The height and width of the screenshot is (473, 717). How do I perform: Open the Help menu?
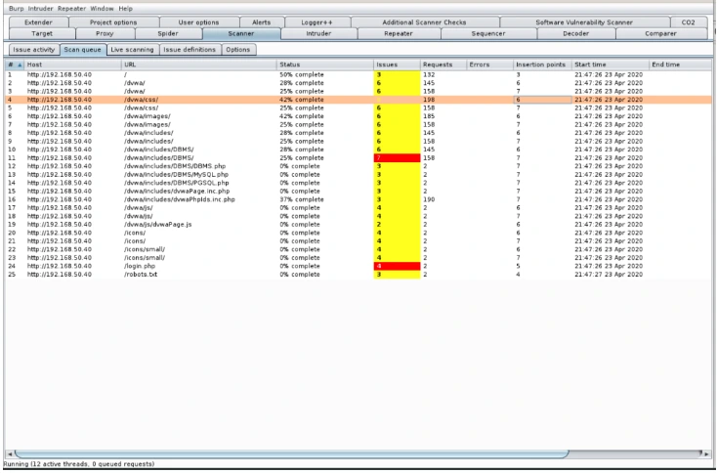pos(125,8)
